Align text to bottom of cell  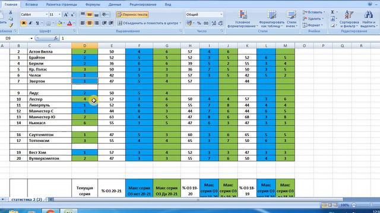pyautogui.click(x=96, y=15)
